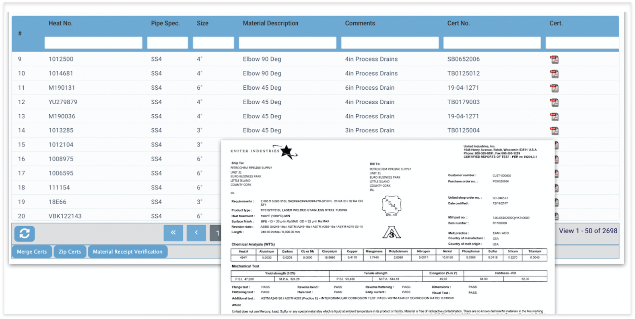
Task: Click the Zip Certs button
Action: click(70, 252)
